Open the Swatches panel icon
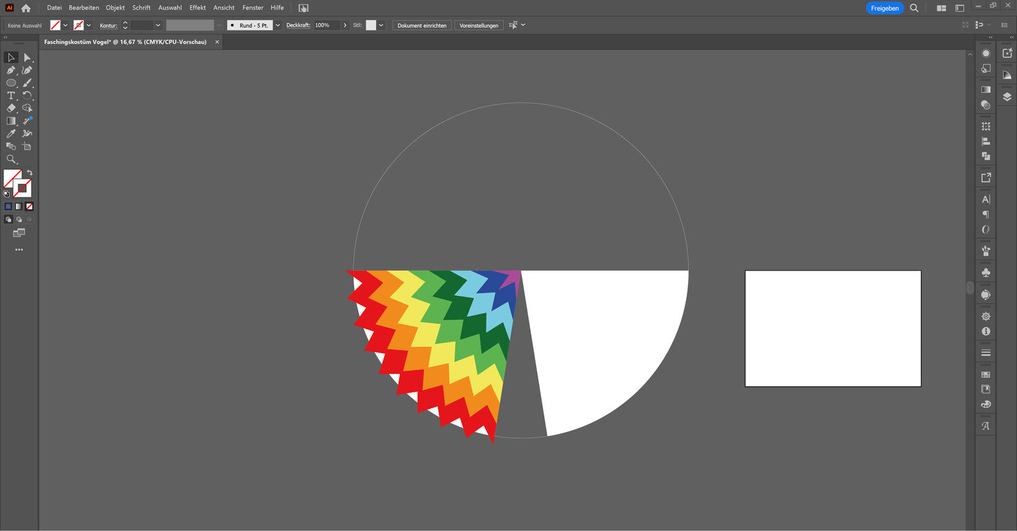 pos(986,374)
